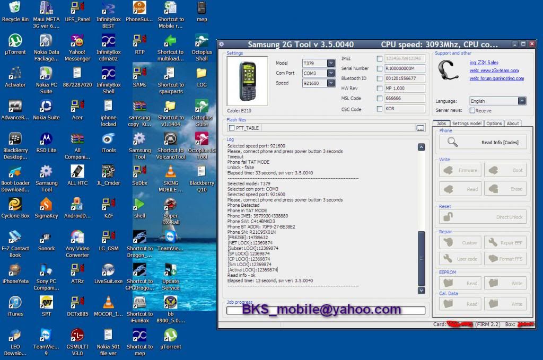Click the log scrollbar thumb

click(x=422, y=258)
